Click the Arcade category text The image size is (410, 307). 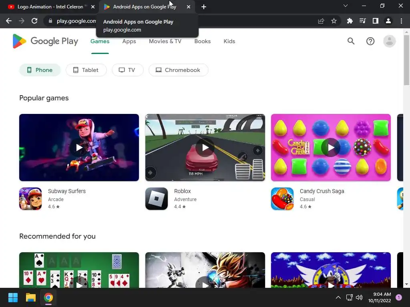pos(56,199)
